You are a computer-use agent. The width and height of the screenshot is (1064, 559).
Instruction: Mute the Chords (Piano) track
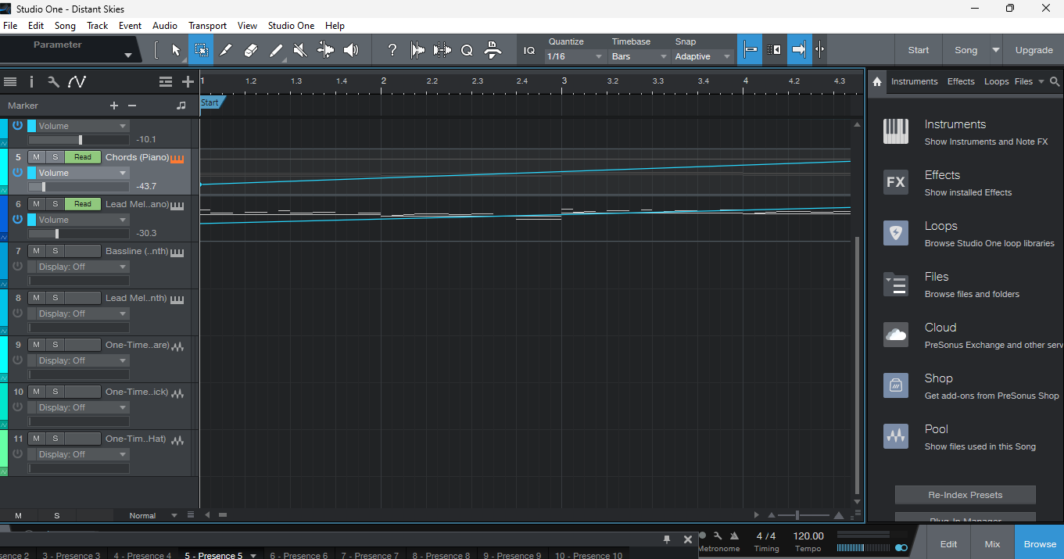tap(37, 157)
